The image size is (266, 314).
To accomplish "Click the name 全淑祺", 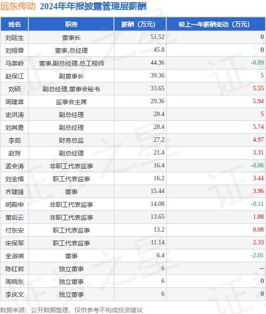I will click(x=15, y=256).
